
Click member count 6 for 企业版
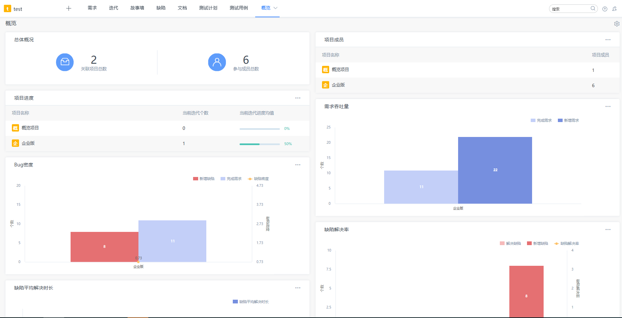[593, 85]
